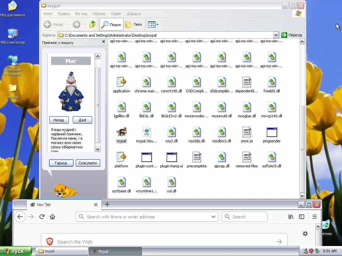
Task: Click the Гаразд button
Action: (61, 163)
